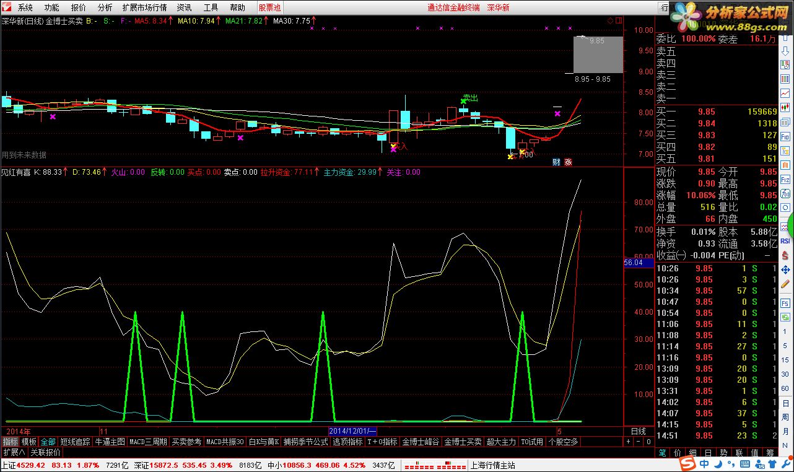
Task: Switch to the 笔 tick detail tab
Action: [662, 453]
